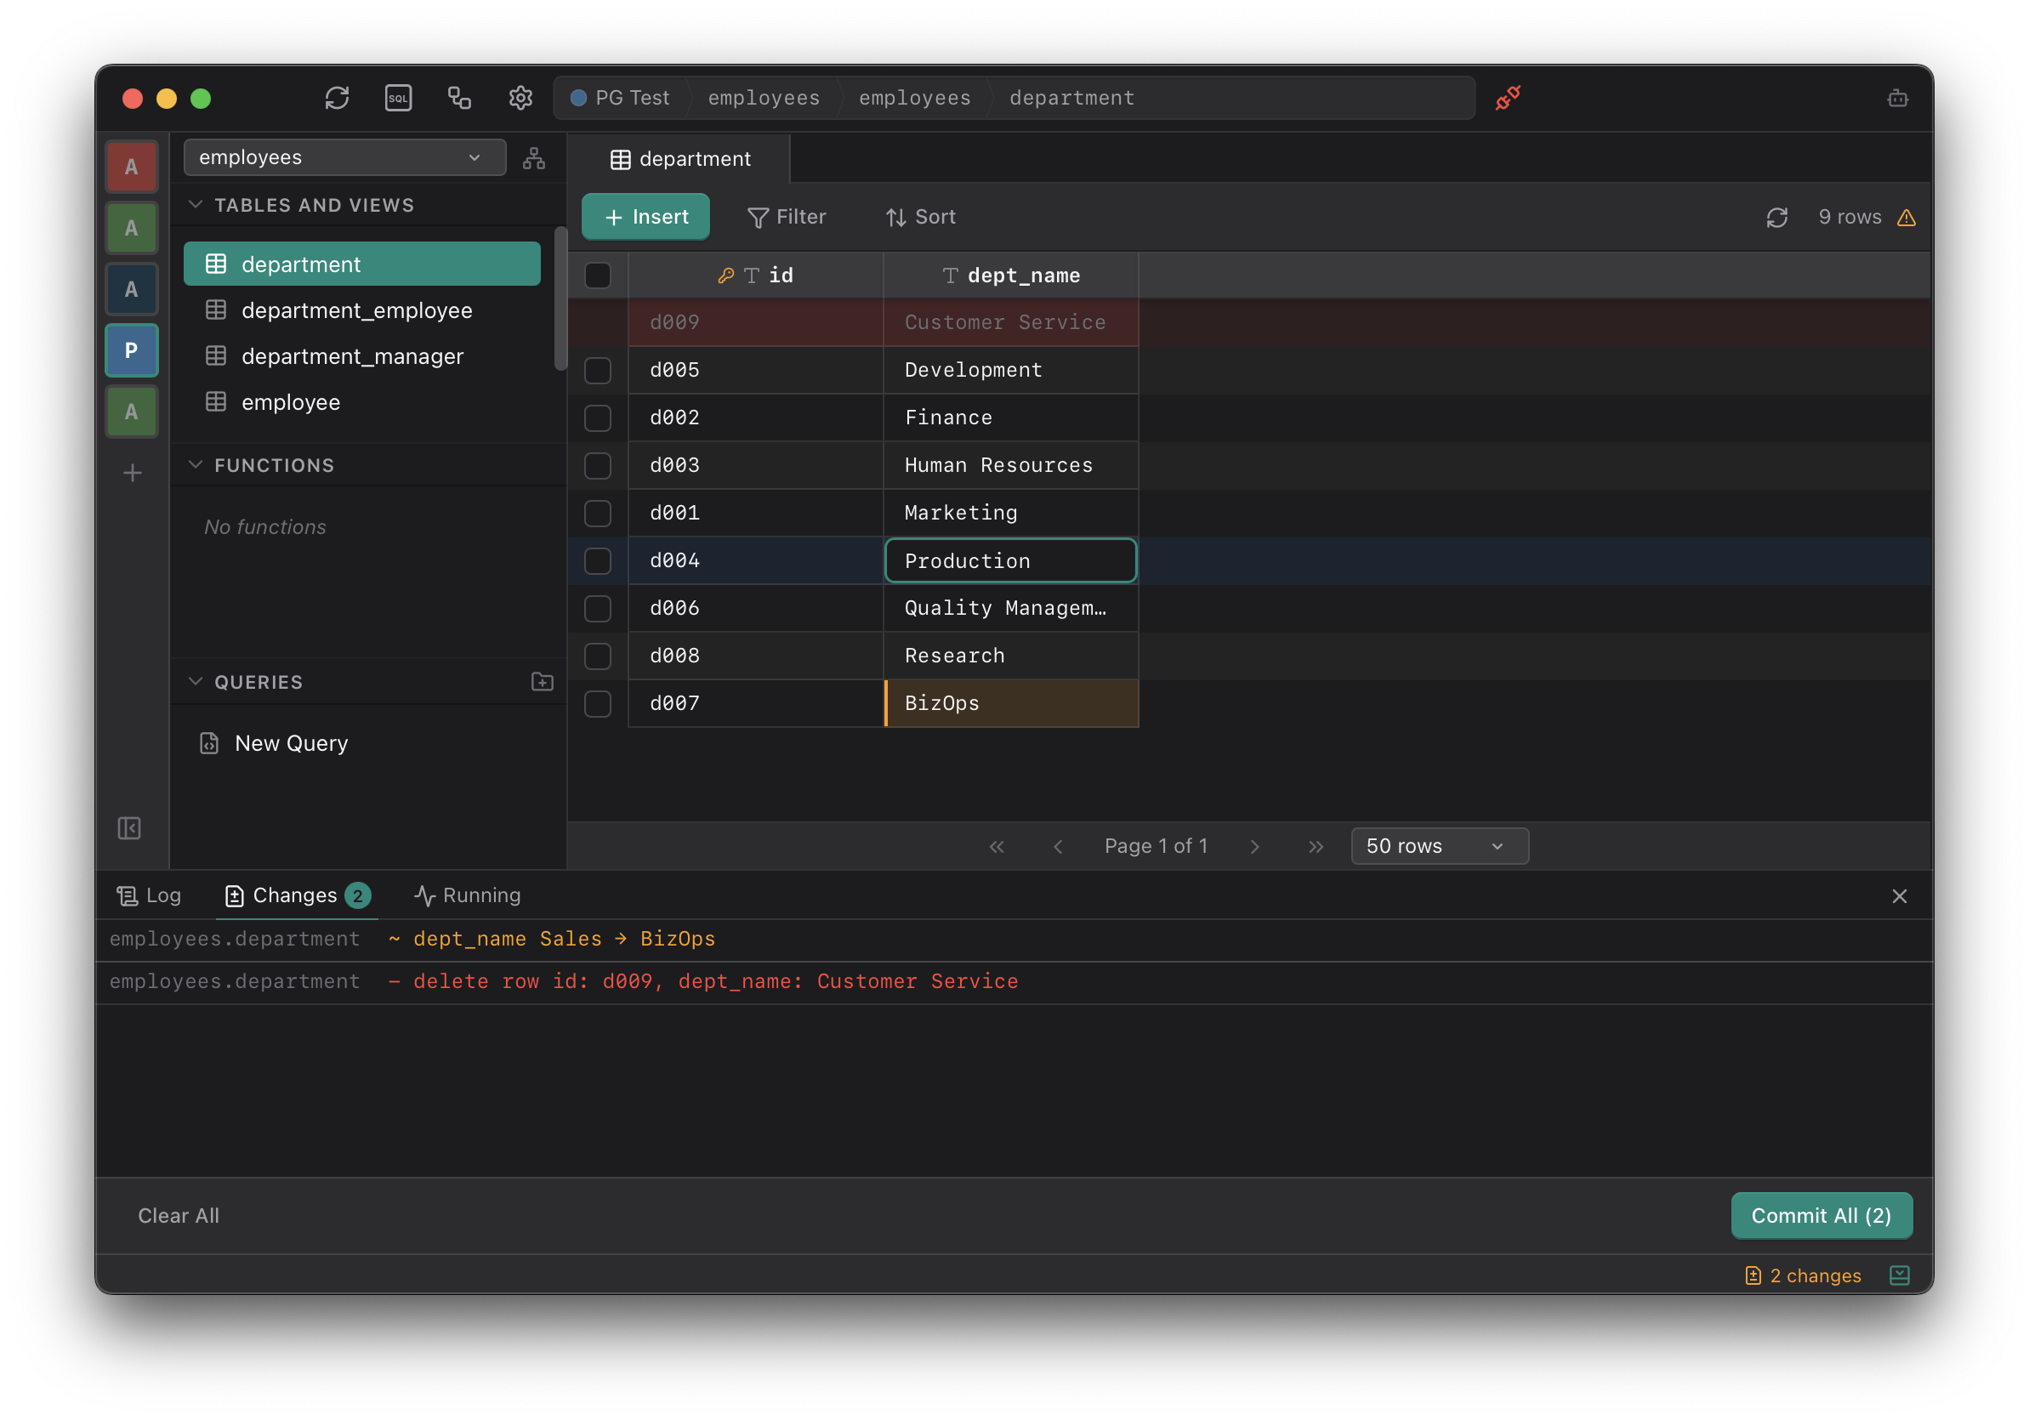Open schema diagram icon beside employees dropdown
This screenshot has height=1420, width=2029.
tap(534, 158)
